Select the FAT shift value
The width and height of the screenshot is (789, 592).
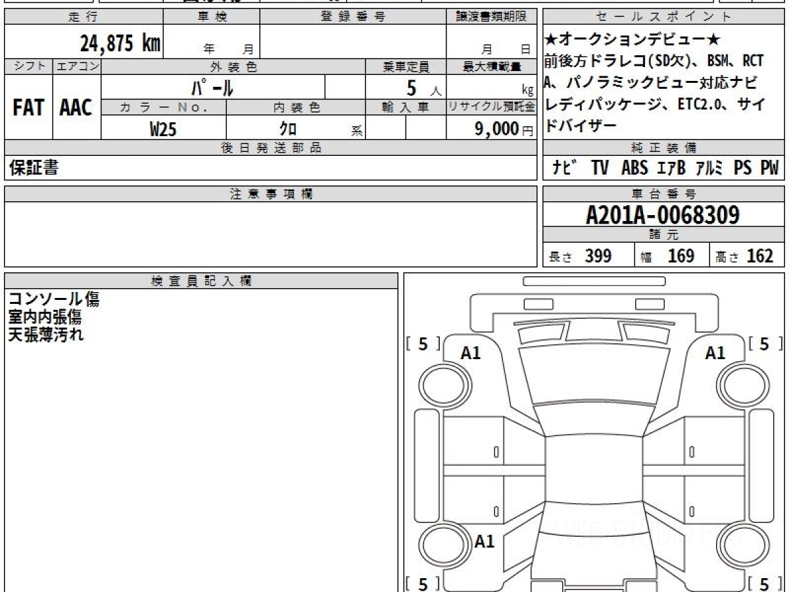[x=28, y=108]
